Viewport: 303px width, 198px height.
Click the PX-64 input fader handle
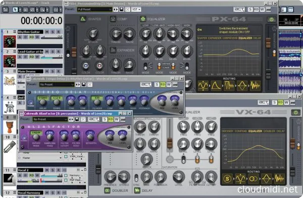(74, 52)
